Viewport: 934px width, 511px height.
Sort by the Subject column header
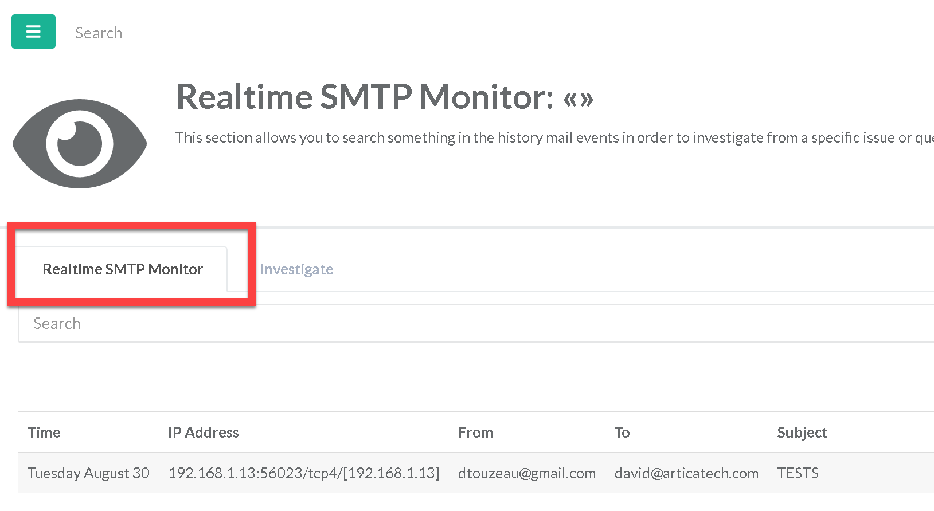802,433
